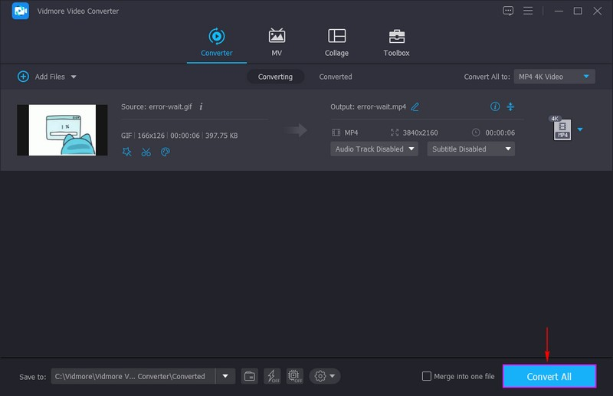Toggle the Merge into one file checkbox
This screenshot has height=396, width=613.
(427, 376)
